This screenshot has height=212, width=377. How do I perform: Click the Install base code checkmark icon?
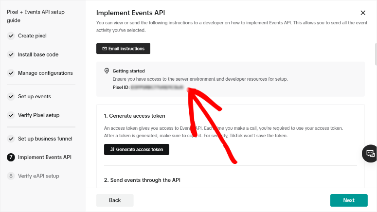coord(11,54)
